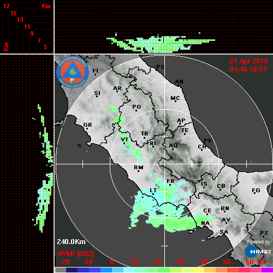The height and width of the screenshot is (273, 273).
Task: Click the LT city label
Action: tap(153, 191)
